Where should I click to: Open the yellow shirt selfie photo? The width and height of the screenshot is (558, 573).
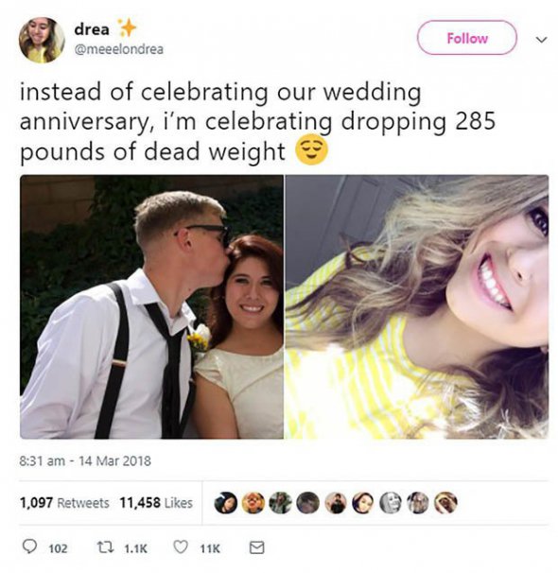click(416, 307)
